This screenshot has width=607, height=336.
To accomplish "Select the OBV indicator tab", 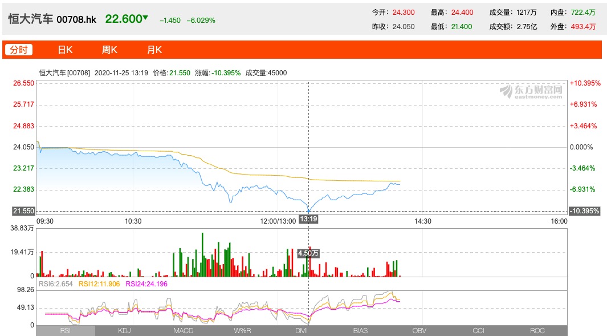I will coord(419,330).
